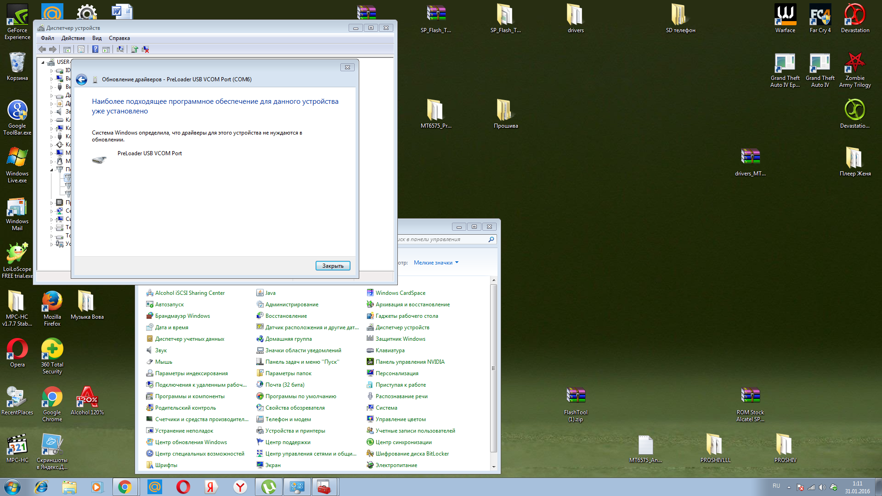Show hidden system tray icons arrow
Viewport: 882px width, 496px height.
tap(789, 487)
